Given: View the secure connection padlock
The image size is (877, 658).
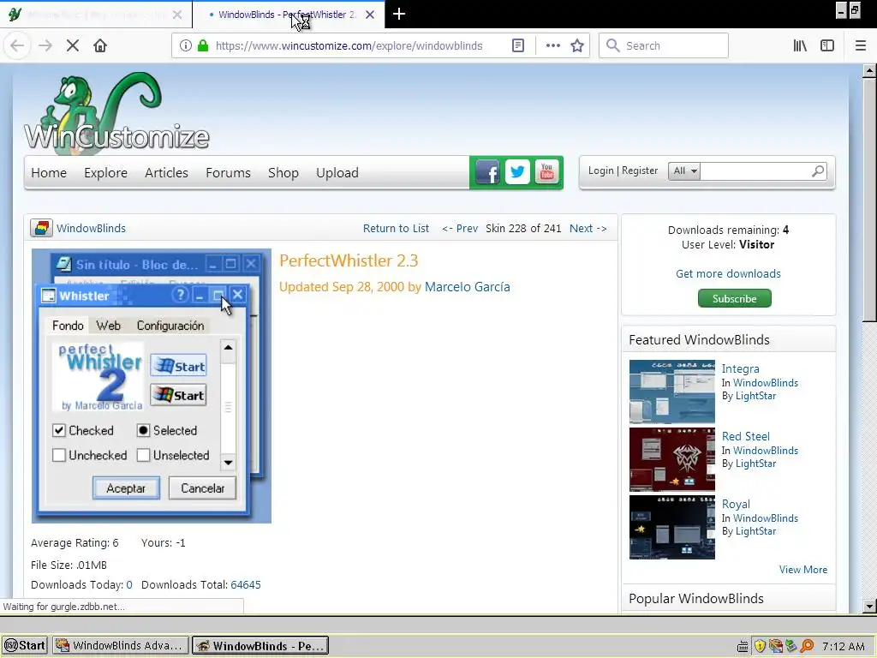Looking at the screenshot, I should click(x=203, y=46).
